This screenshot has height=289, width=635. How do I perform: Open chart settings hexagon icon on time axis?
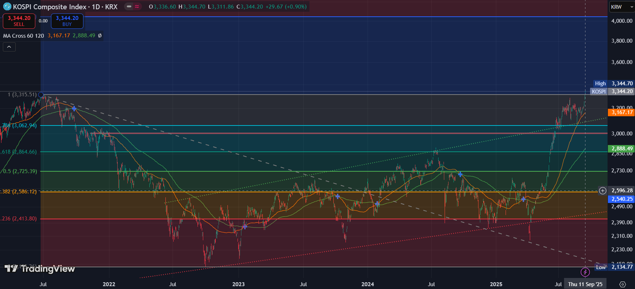click(x=623, y=284)
